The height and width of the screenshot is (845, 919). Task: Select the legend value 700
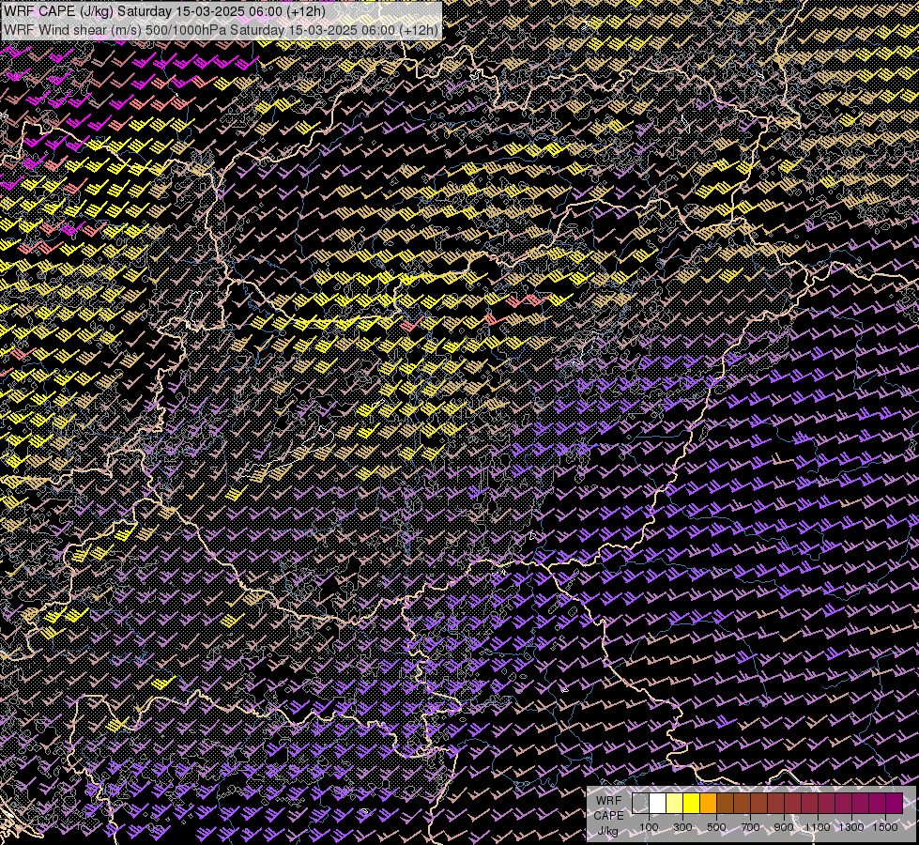pos(750,827)
